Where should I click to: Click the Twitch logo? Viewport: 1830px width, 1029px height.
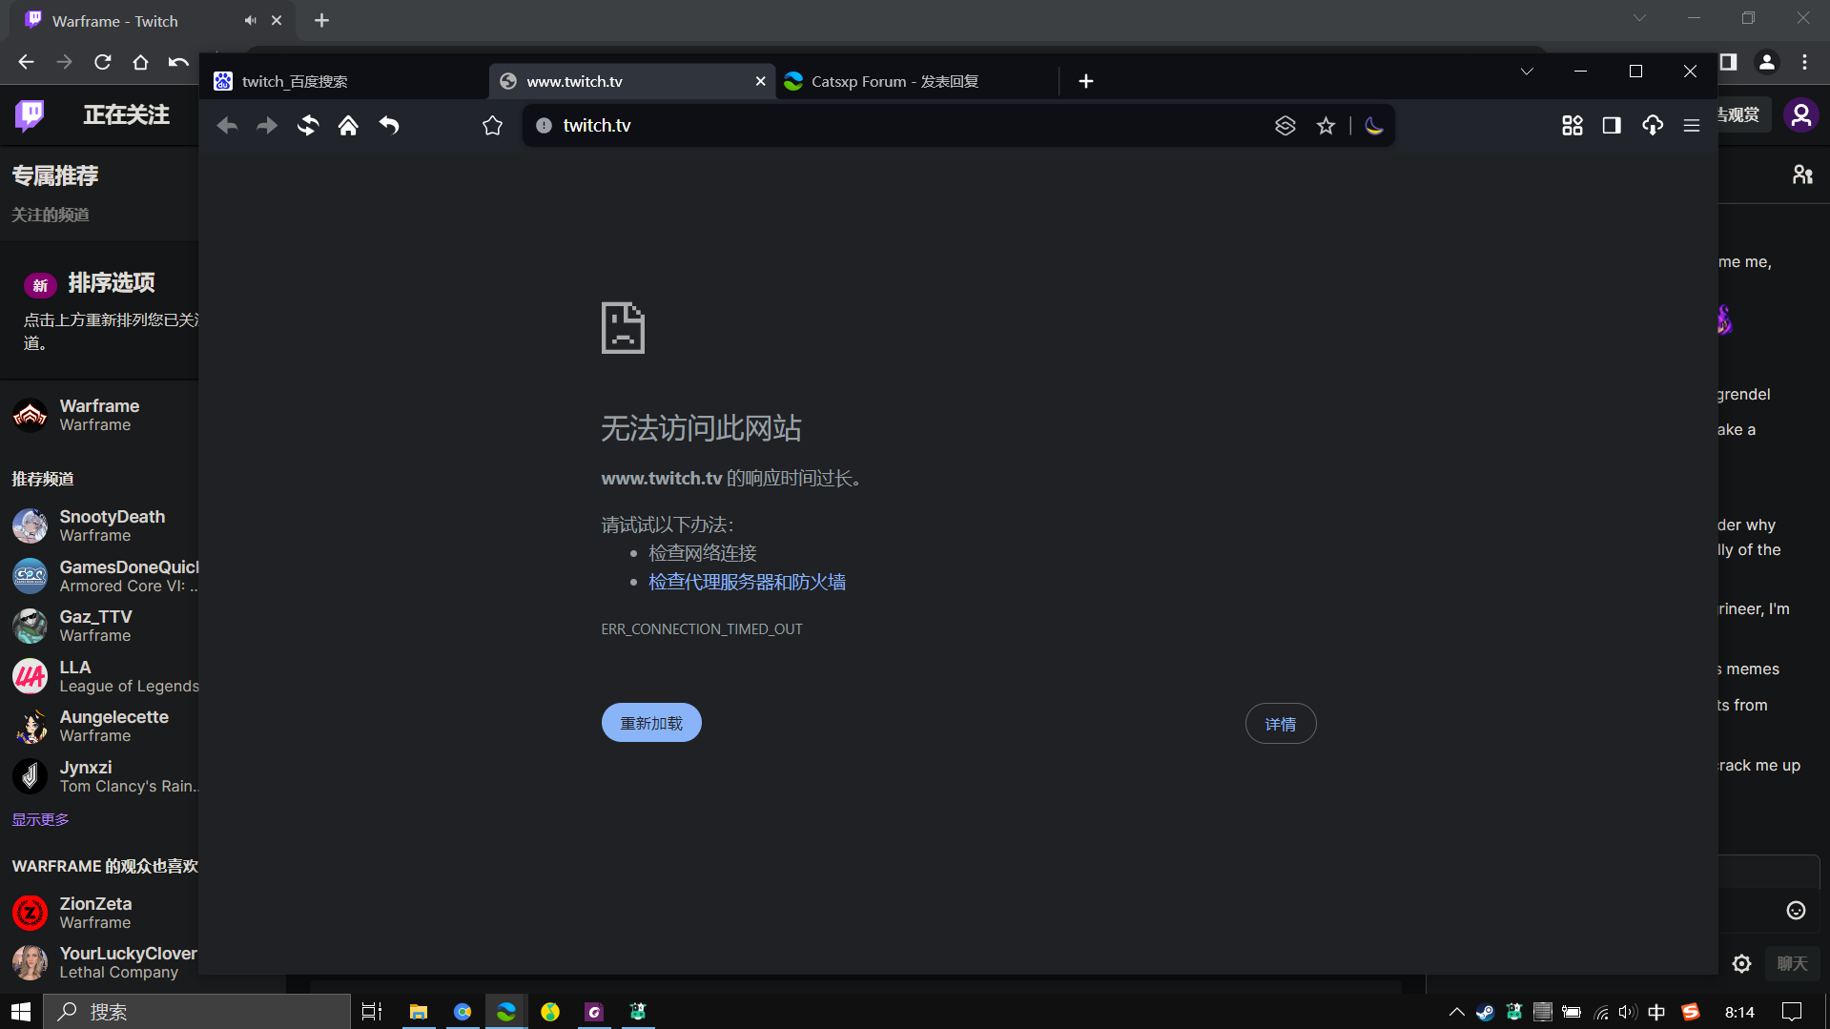30,115
